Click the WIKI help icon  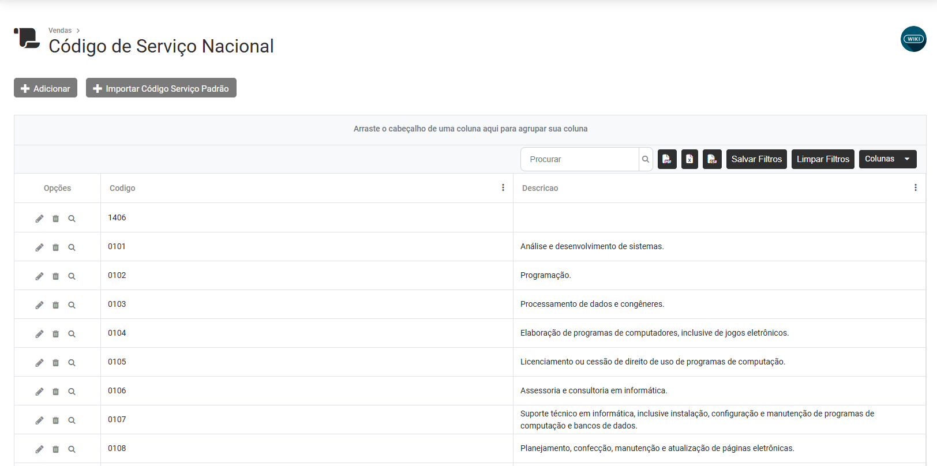(913, 39)
